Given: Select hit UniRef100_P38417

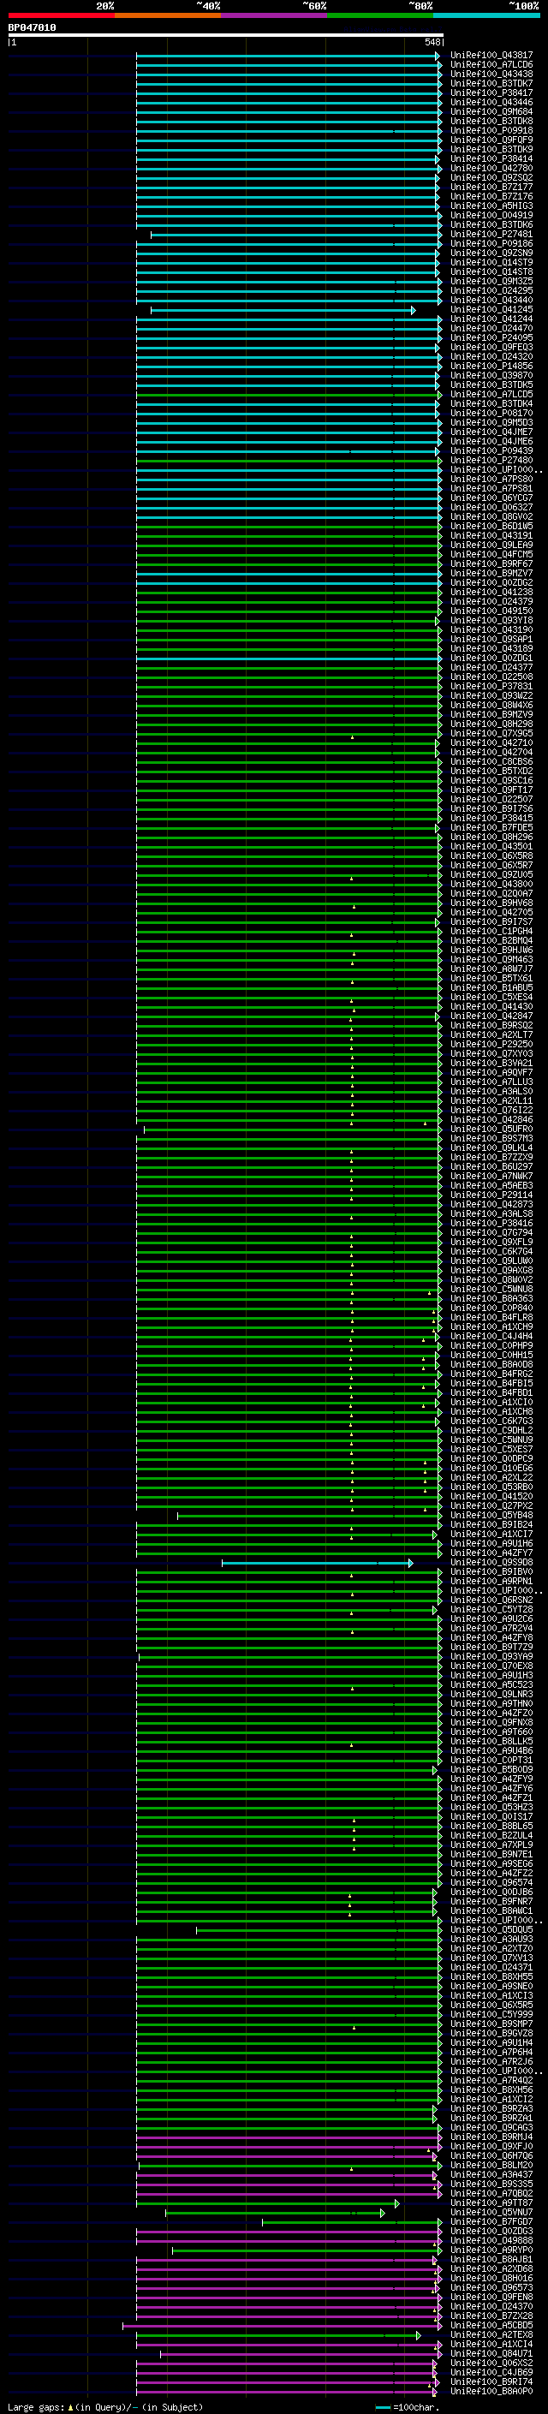Looking at the screenshot, I should point(491,92).
